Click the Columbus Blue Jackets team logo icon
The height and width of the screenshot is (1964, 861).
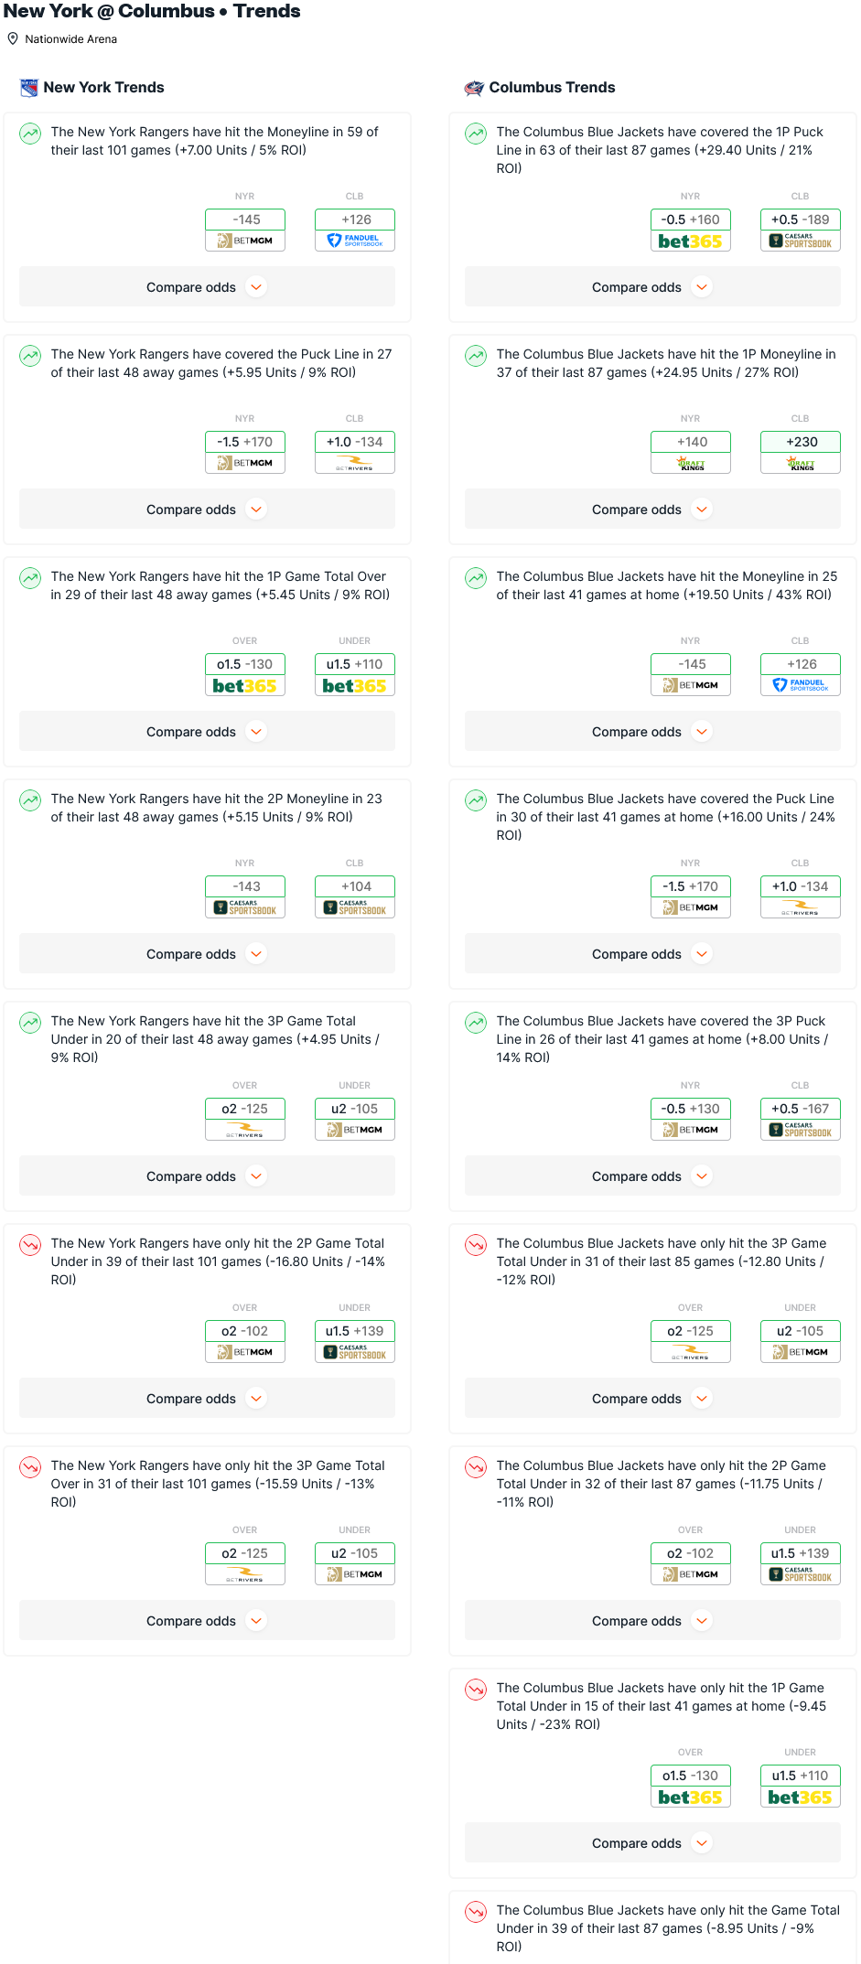point(474,88)
